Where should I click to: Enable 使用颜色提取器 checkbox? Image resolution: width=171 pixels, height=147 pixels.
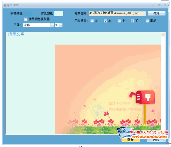point(26,19)
